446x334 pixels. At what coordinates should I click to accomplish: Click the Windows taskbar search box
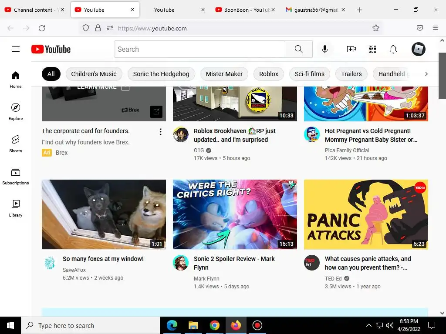pyautogui.click(x=91, y=325)
